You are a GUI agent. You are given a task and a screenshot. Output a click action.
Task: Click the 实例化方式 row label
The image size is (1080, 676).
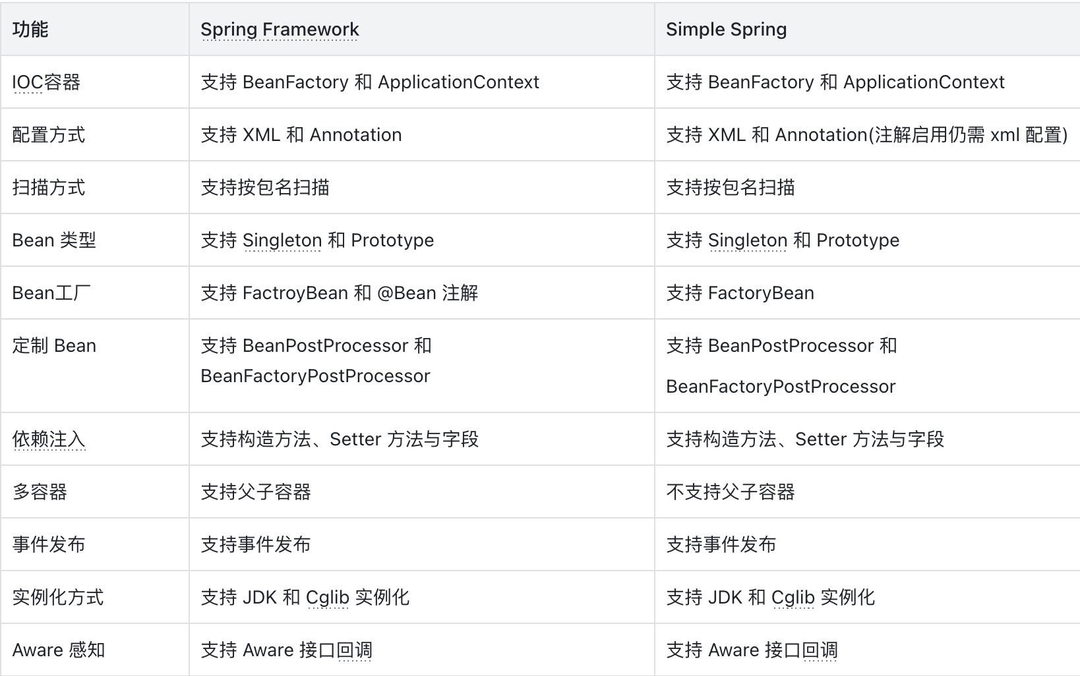(x=58, y=598)
